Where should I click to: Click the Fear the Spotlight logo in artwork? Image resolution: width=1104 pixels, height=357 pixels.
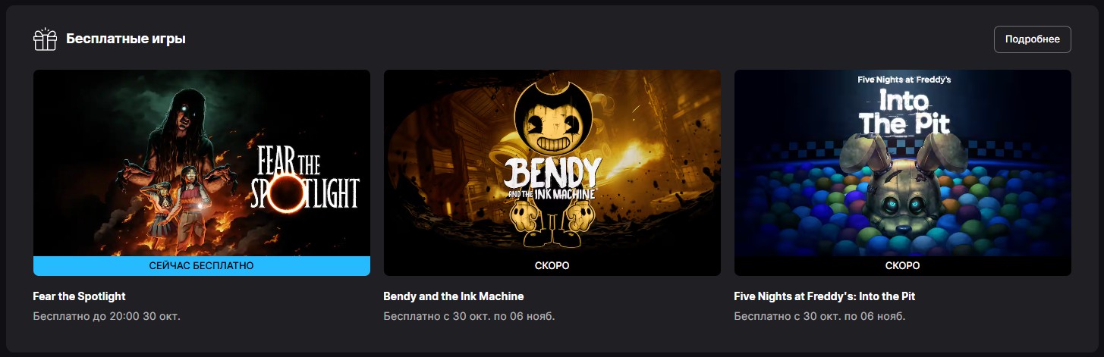tap(305, 177)
